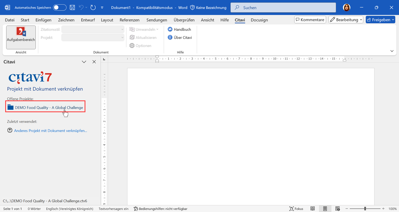This screenshot has height=212, width=399.
Task: Switch to Fokus mode in status bar
Action: click(296, 209)
